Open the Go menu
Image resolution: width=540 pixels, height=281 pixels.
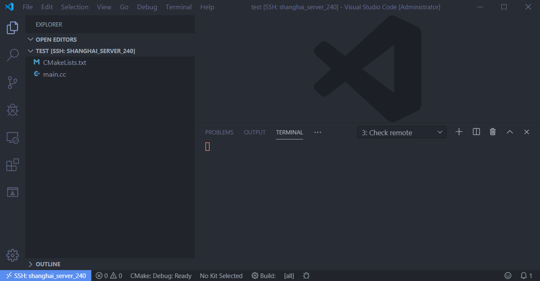[x=124, y=7]
